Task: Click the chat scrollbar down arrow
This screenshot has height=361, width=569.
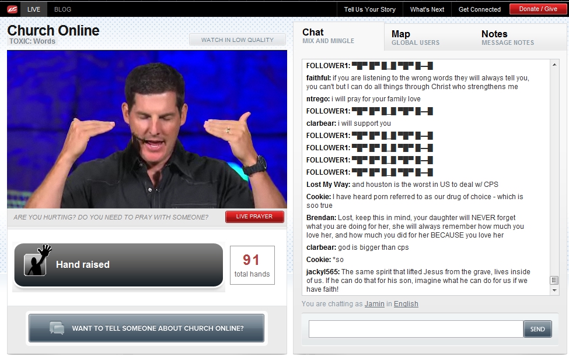Action: point(554,289)
